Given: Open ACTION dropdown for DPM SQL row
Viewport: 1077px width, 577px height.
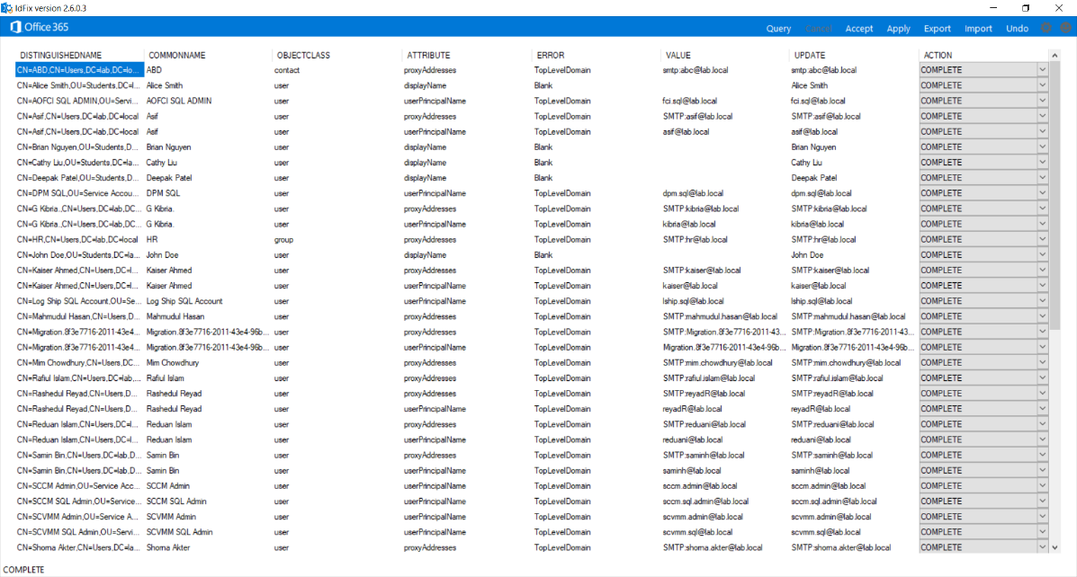Looking at the screenshot, I should point(1042,193).
